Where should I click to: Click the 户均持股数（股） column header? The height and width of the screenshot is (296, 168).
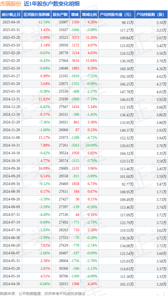(151, 15)
